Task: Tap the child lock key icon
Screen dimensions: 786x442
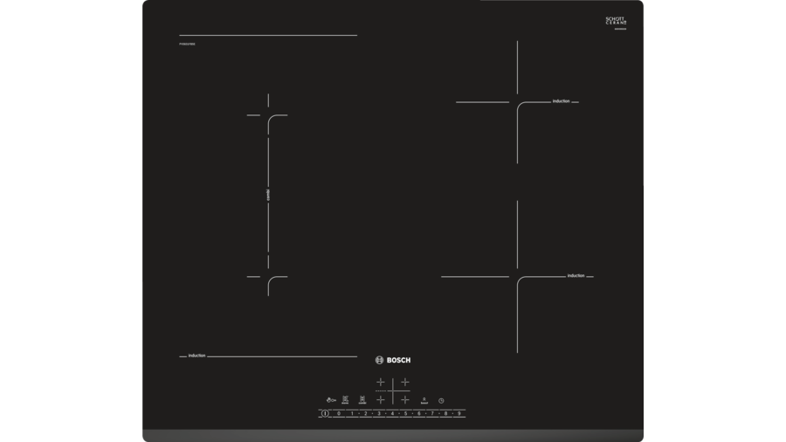Action: tap(331, 400)
